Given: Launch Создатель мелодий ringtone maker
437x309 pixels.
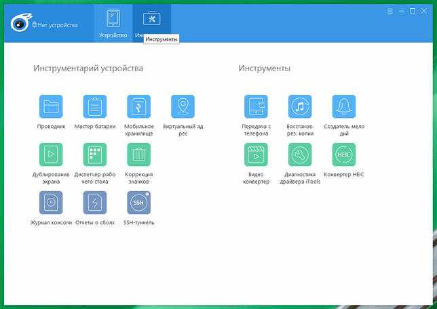Looking at the screenshot, I should (x=344, y=106).
